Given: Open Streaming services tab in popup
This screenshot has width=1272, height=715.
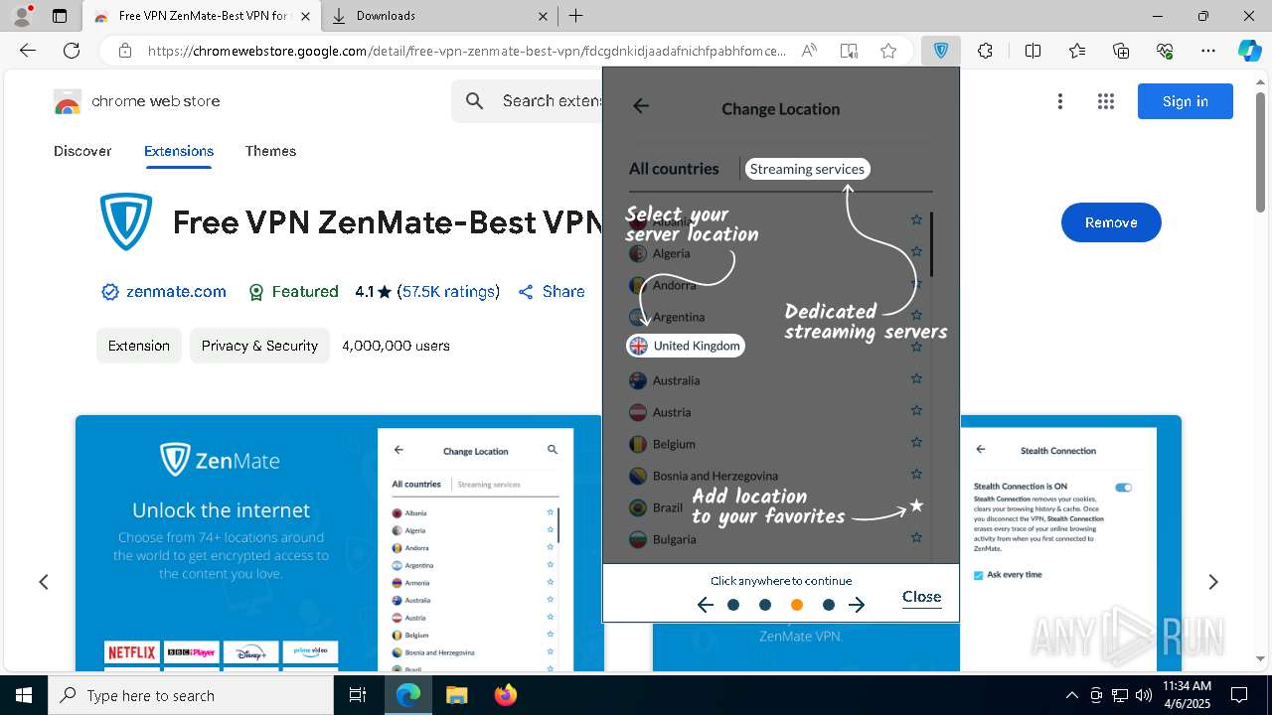Looking at the screenshot, I should pos(807,169).
